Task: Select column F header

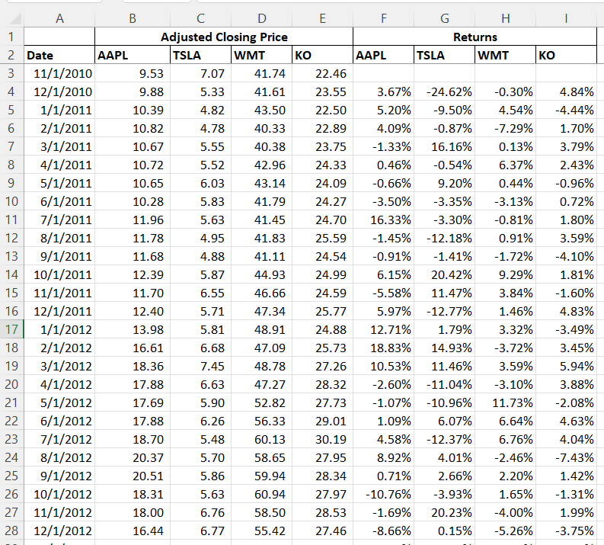Action: point(383,18)
